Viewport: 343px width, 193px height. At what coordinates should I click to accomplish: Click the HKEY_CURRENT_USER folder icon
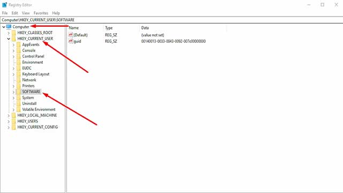click(x=14, y=39)
